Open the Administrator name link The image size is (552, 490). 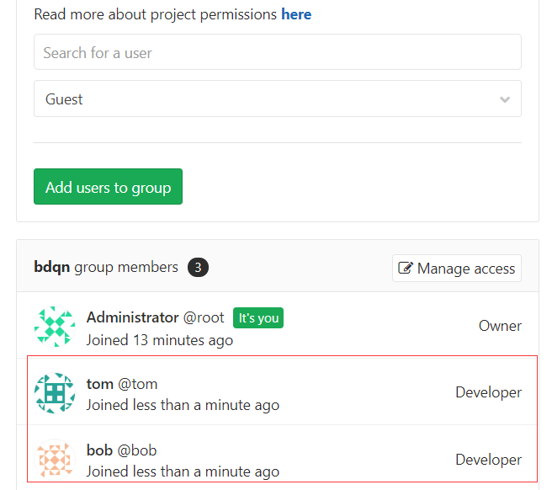pos(132,317)
